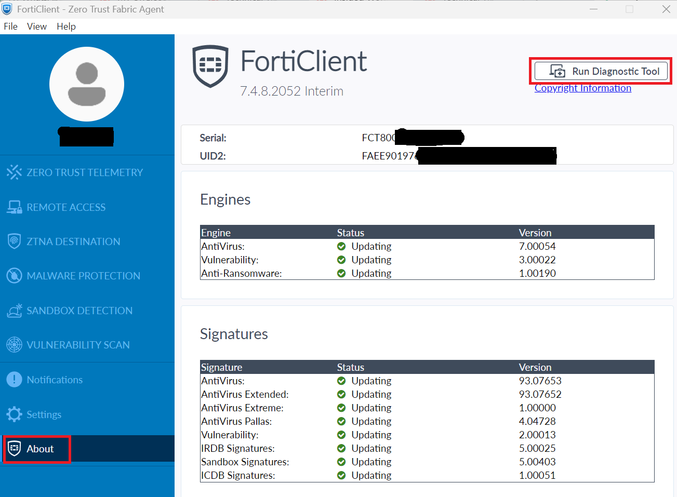The width and height of the screenshot is (677, 497).
Task: Click AntiVirus engine version 7.00054
Action: 537,246
